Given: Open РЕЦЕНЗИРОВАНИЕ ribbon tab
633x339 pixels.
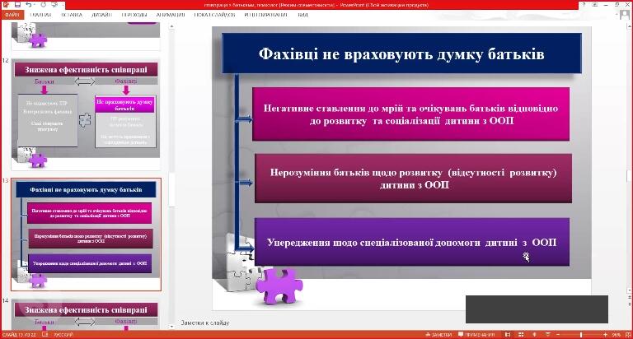Looking at the screenshot, I should pos(266,15).
